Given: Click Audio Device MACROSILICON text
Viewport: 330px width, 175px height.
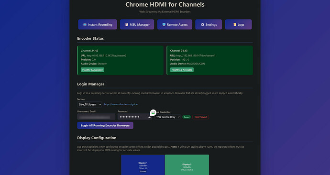Looking at the screenshot, I should pos(187,64).
